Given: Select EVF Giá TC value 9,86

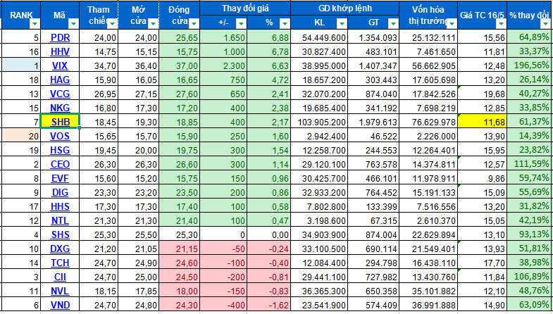Looking at the screenshot, I should [x=482, y=178].
